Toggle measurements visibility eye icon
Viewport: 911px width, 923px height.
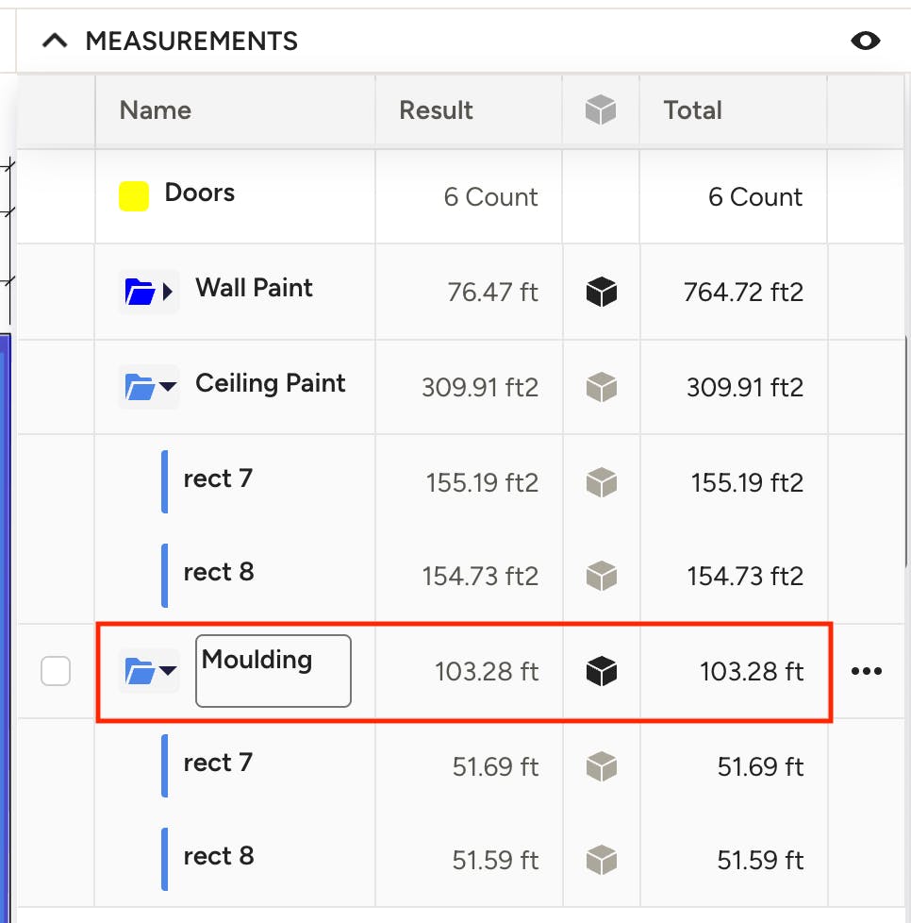click(x=865, y=41)
